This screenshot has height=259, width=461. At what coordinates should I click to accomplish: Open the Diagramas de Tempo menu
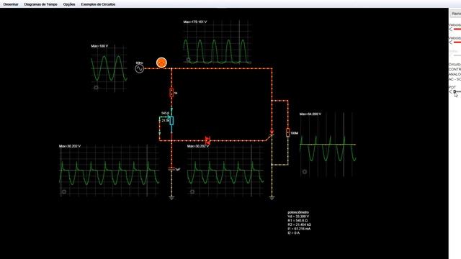coord(40,4)
